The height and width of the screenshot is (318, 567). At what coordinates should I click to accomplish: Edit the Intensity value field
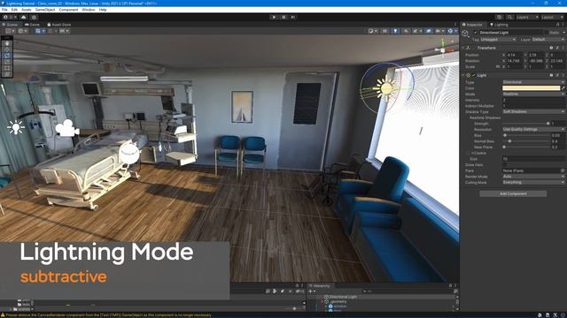tap(533, 100)
